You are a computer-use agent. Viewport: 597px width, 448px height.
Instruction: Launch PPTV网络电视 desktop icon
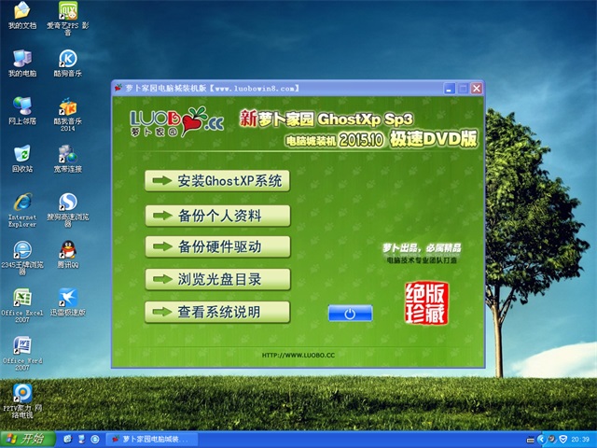[x=21, y=394]
